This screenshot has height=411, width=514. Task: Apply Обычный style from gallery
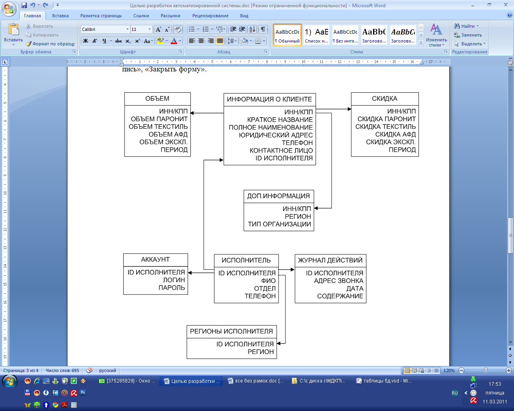(288, 35)
